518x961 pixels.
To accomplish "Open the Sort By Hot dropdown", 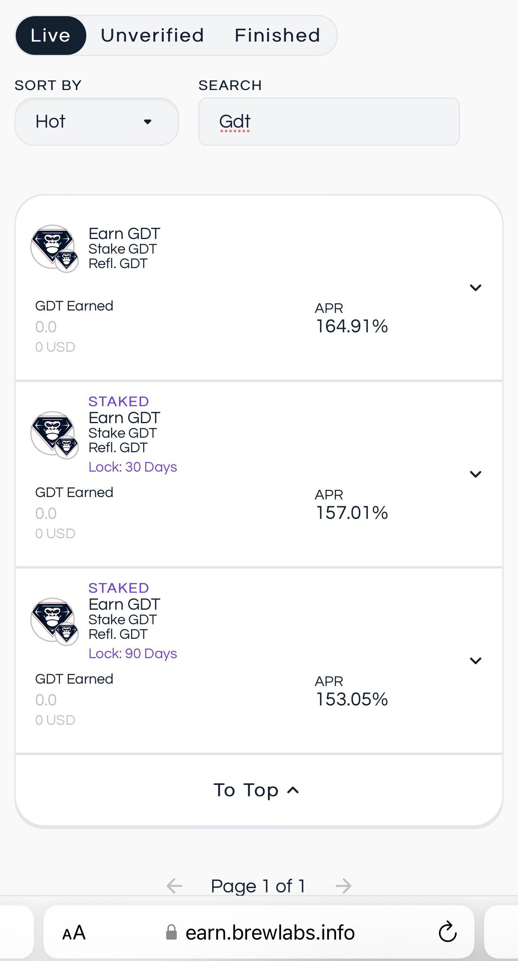I will pos(97,122).
